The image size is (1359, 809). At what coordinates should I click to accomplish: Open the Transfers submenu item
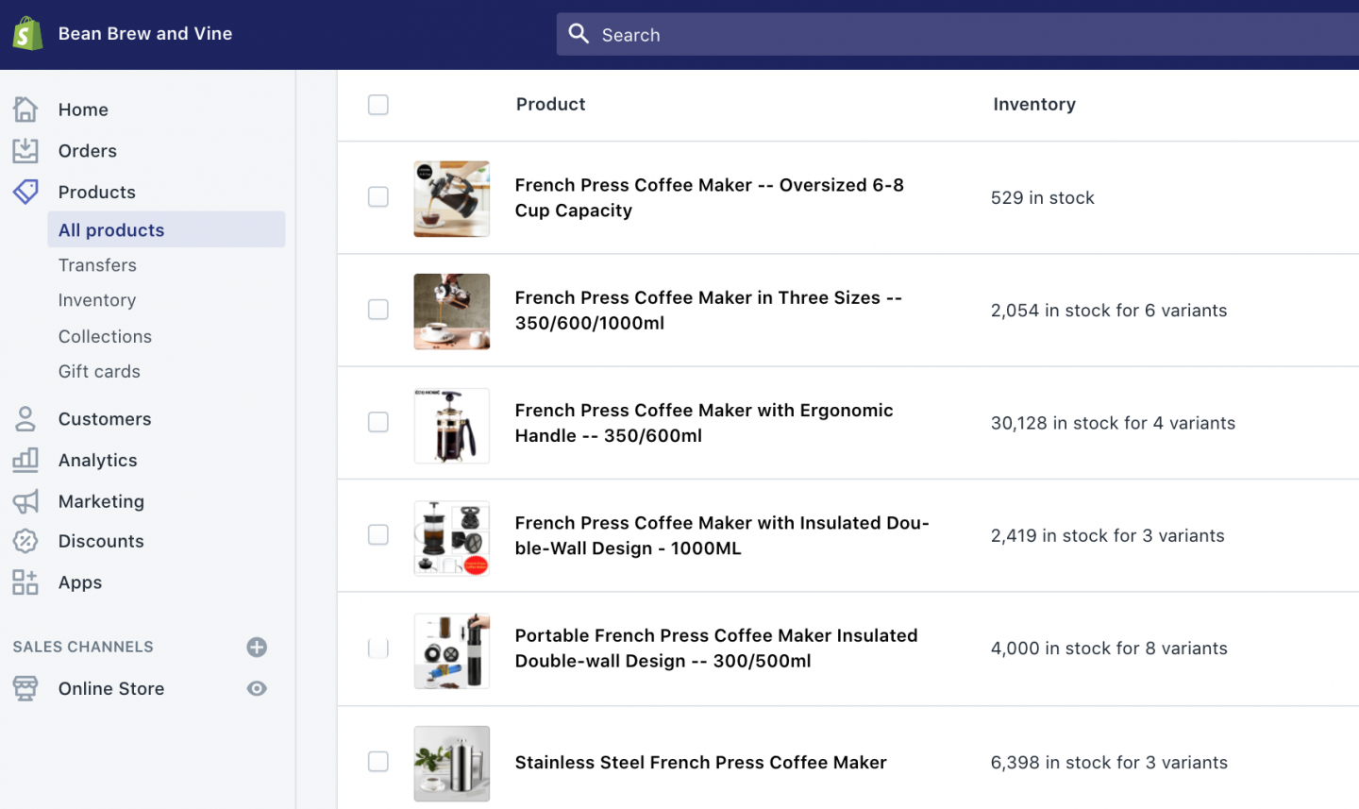tap(97, 265)
